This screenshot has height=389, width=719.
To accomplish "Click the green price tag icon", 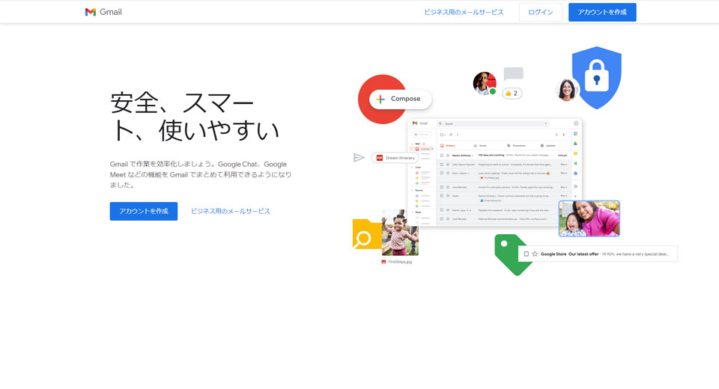I will click(510, 254).
